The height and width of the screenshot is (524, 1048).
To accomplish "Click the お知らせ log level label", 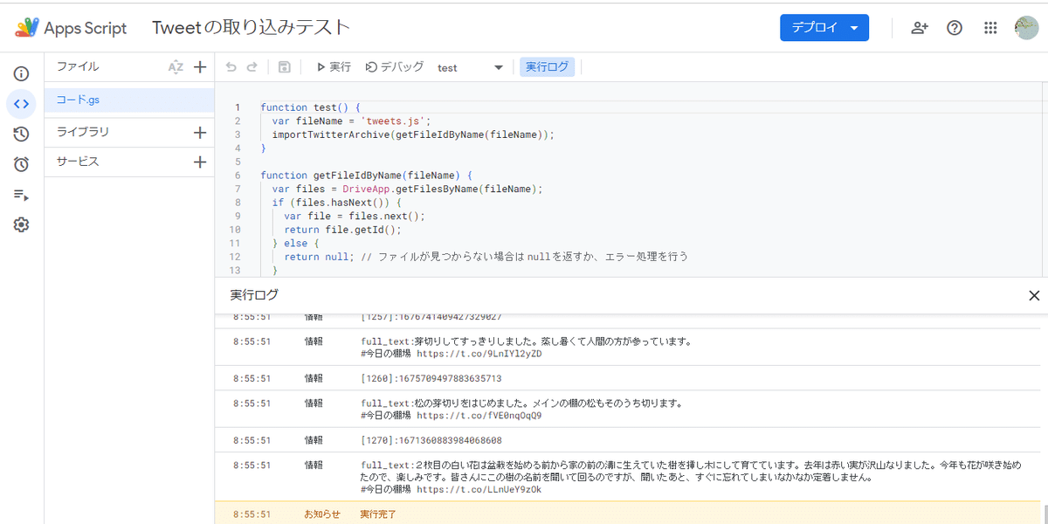I will 322,514.
